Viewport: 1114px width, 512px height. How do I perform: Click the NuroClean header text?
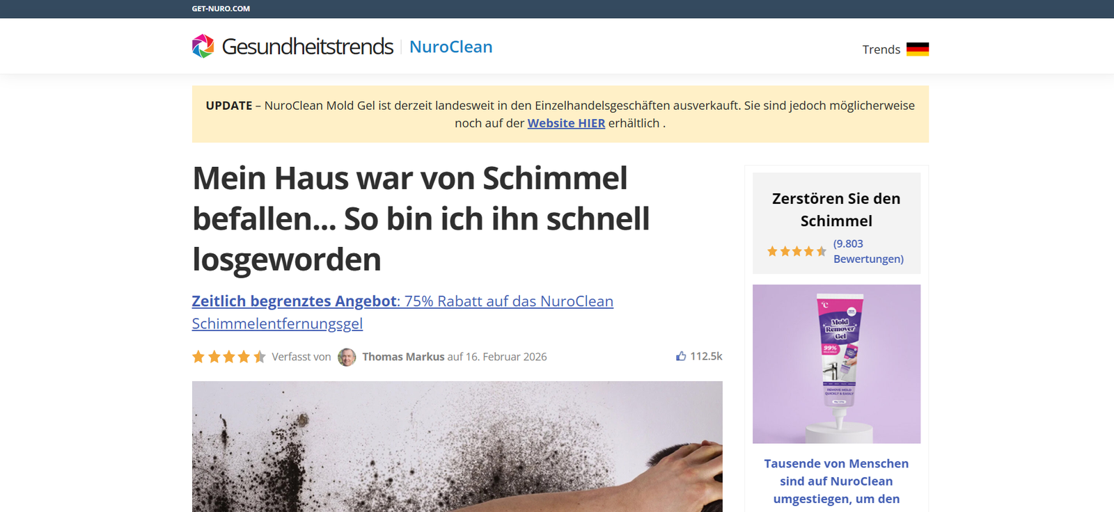(451, 47)
